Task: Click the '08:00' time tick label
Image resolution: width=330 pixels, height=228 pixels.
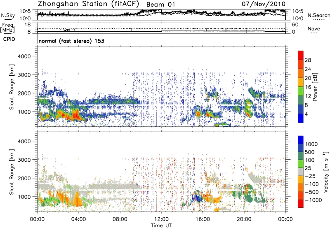Action: (120, 219)
